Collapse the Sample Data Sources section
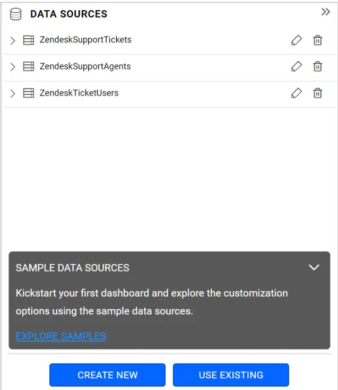338x390 pixels. (314, 267)
